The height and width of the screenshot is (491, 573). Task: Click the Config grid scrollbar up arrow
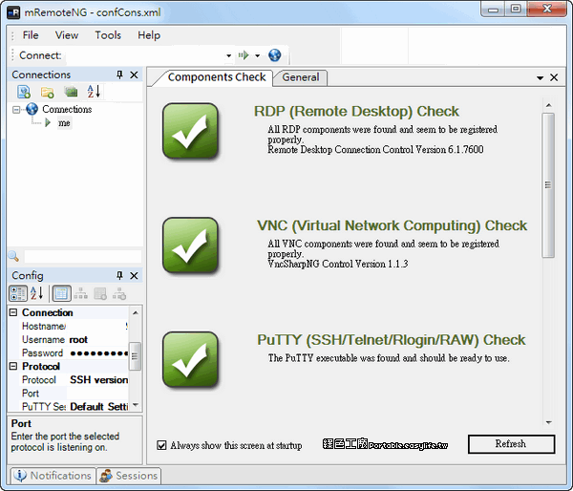click(136, 312)
